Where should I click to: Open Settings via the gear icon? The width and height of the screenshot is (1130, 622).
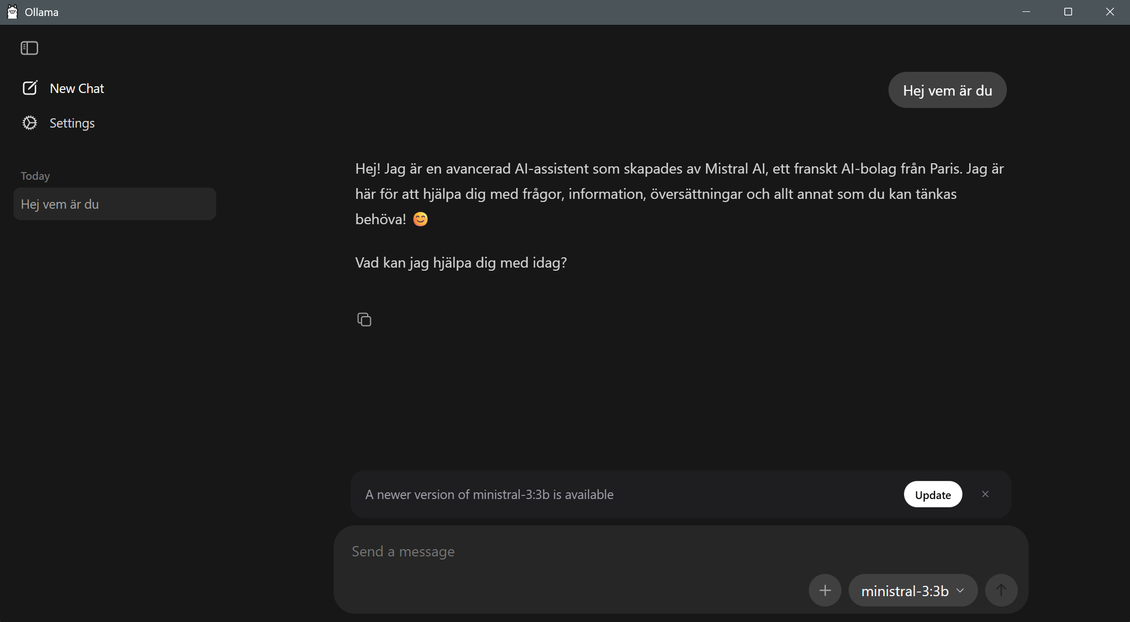[x=29, y=123]
